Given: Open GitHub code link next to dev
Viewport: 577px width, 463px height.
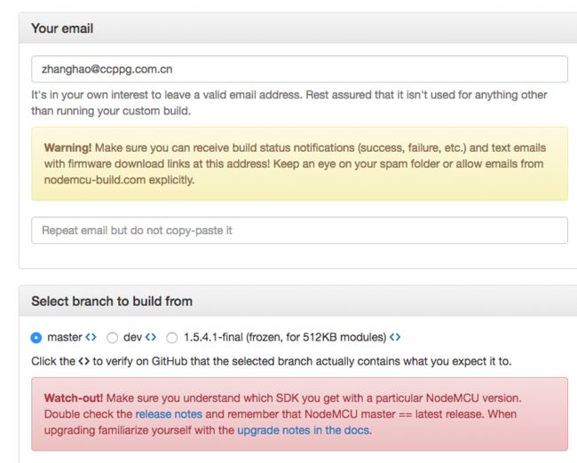Looking at the screenshot, I should [x=151, y=337].
